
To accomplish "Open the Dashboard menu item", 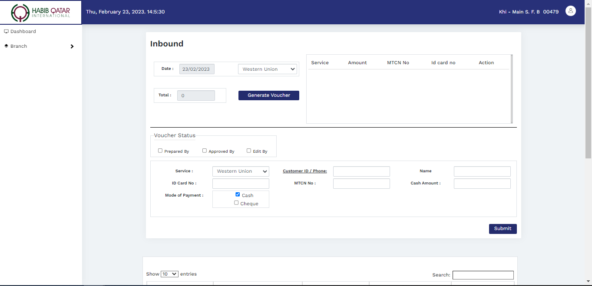I will coord(23,32).
